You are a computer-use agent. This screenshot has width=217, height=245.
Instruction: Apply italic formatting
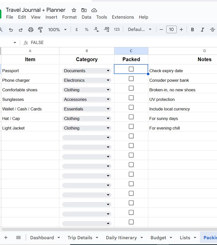pyautogui.click(x=202, y=29)
